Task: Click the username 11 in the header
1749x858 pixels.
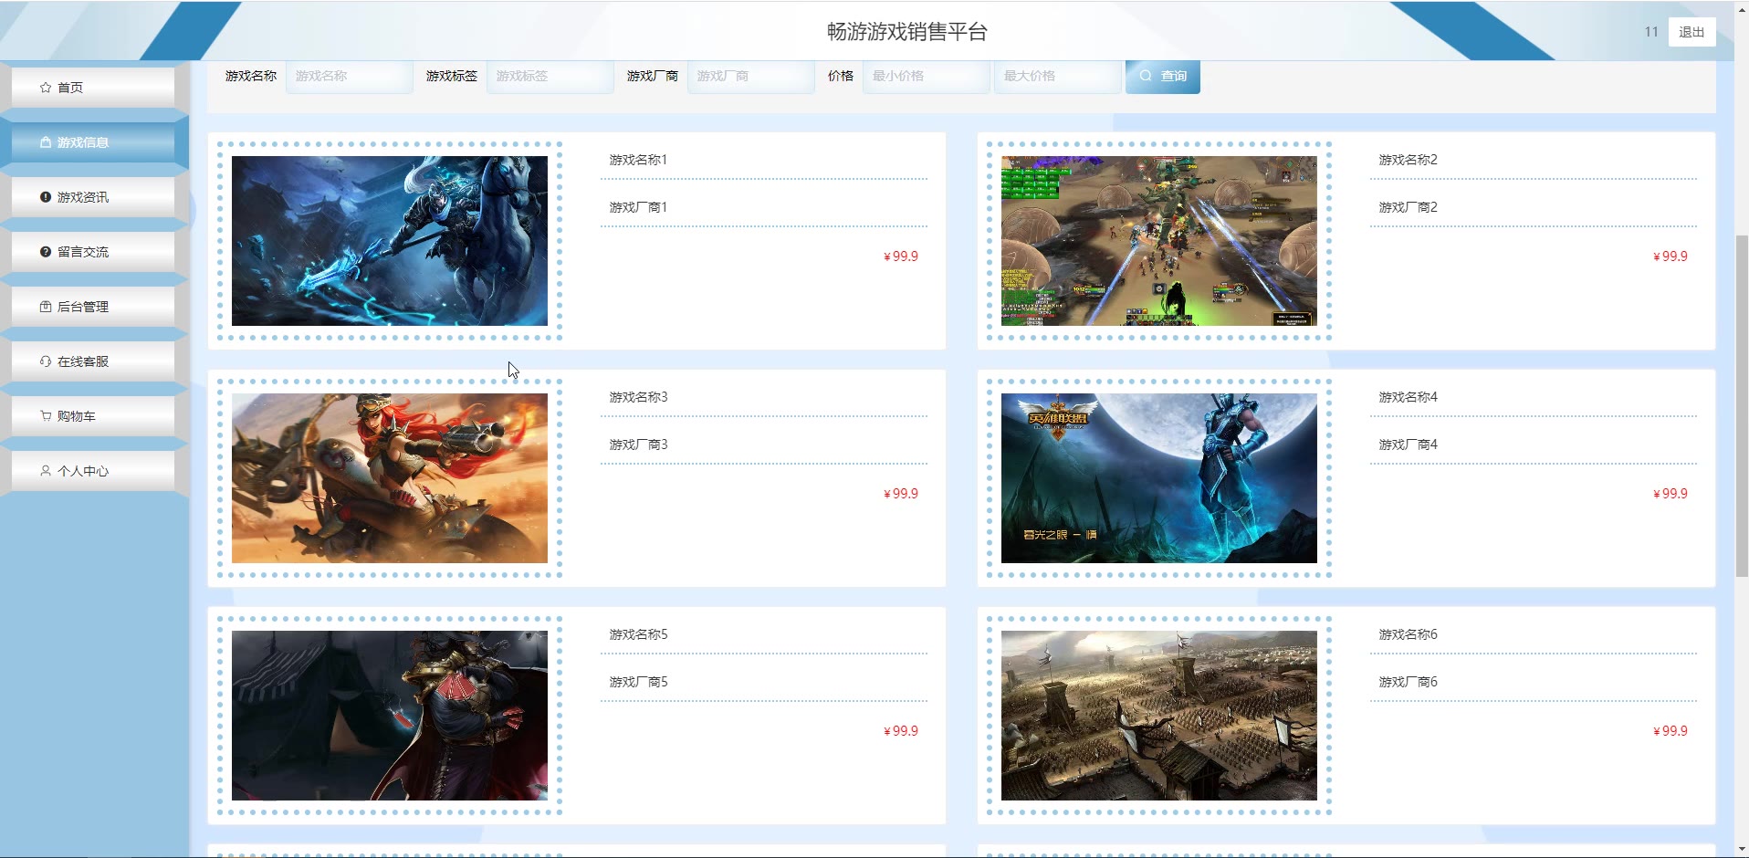Action: pyautogui.click(x=1650, y=32)
